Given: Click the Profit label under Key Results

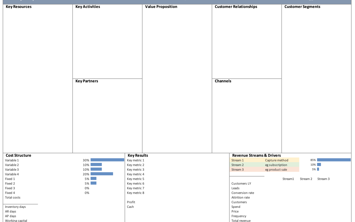Looking at the screenshot, I should point(131,202).
